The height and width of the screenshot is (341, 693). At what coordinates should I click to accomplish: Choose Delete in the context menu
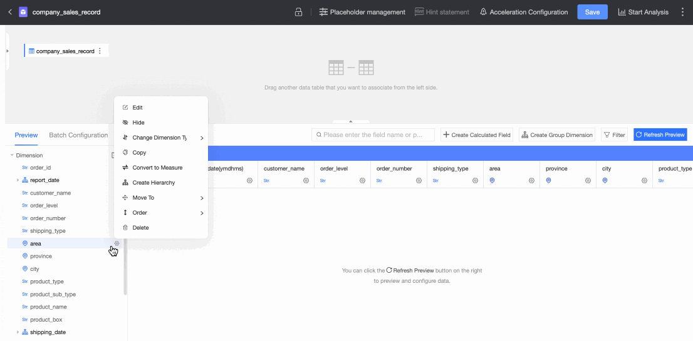161,228
